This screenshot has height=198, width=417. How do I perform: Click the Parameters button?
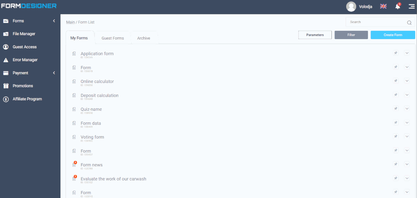click(315, 35)
